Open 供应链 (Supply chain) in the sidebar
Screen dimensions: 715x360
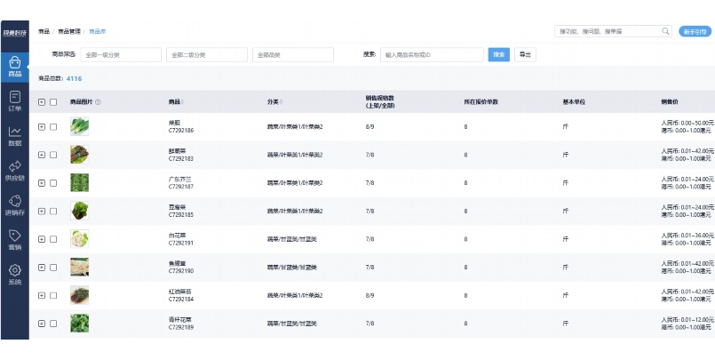click(14, 170)
